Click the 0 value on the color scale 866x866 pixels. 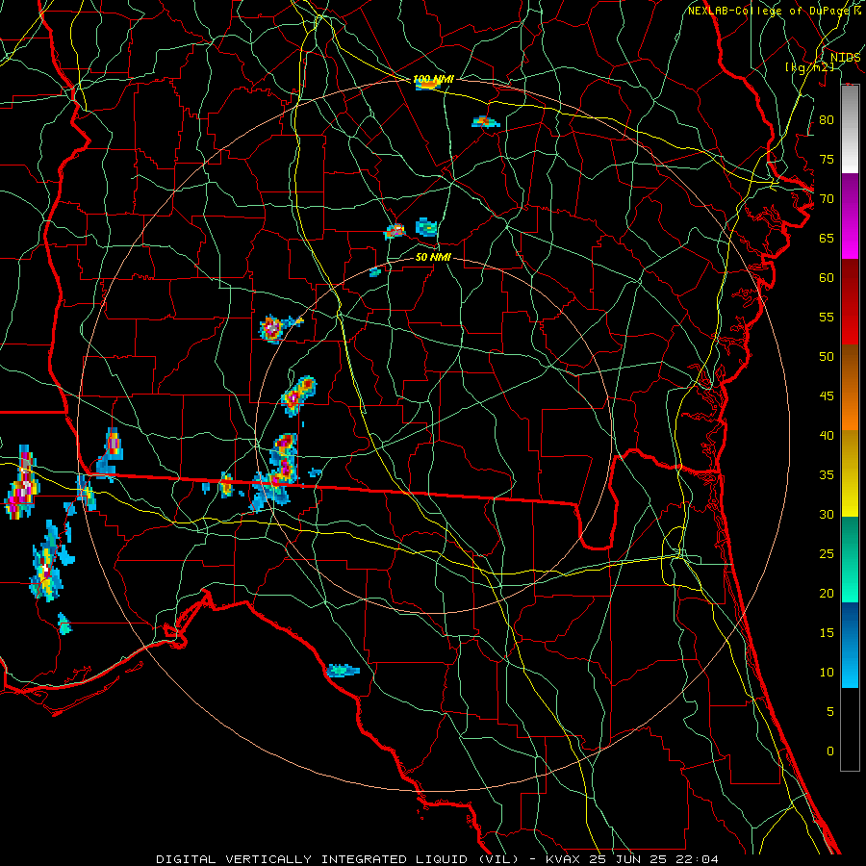tap(830, 751)
